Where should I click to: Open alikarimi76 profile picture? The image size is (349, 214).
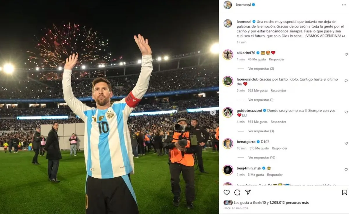point(228,55)
